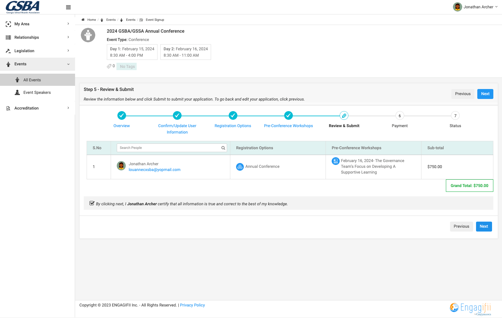
Task: Select step 7 Status circle
Action: pos(455,116)
